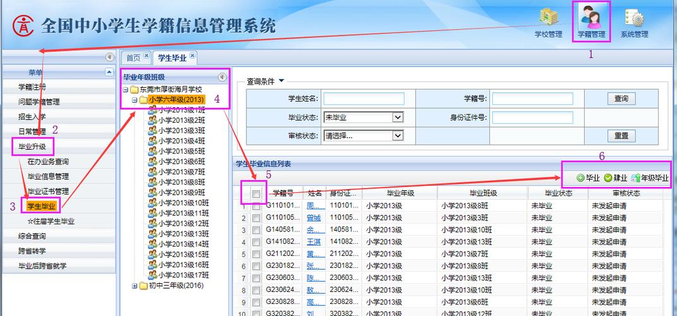Select class icon beside 小学2013级9班
Viewport: 677px width, 316px height.
point(152,192)
